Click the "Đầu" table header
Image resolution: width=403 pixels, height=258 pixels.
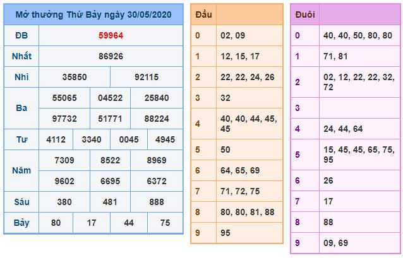203,14
